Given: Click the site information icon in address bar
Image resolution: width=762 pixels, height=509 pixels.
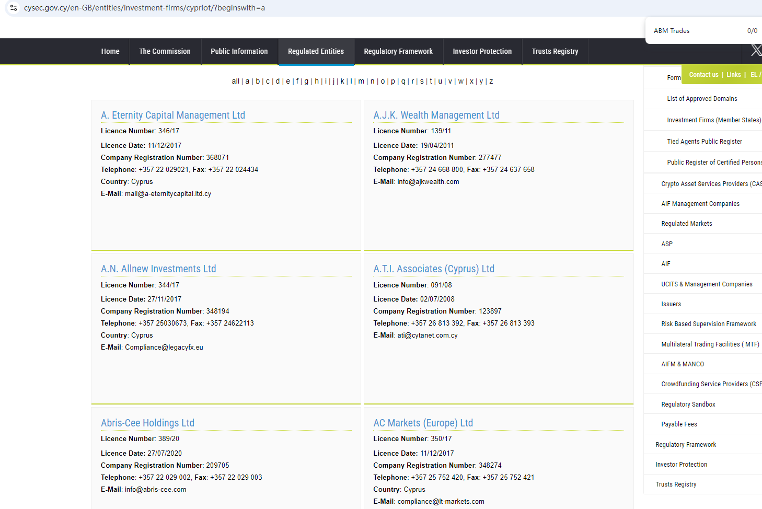Looking at the screenshot, I should [x=14, y=8].
